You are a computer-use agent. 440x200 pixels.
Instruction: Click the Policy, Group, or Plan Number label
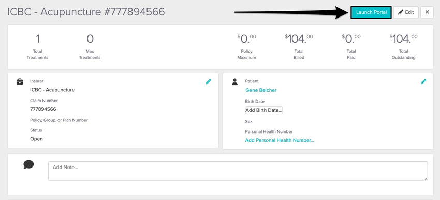point(59,120)
